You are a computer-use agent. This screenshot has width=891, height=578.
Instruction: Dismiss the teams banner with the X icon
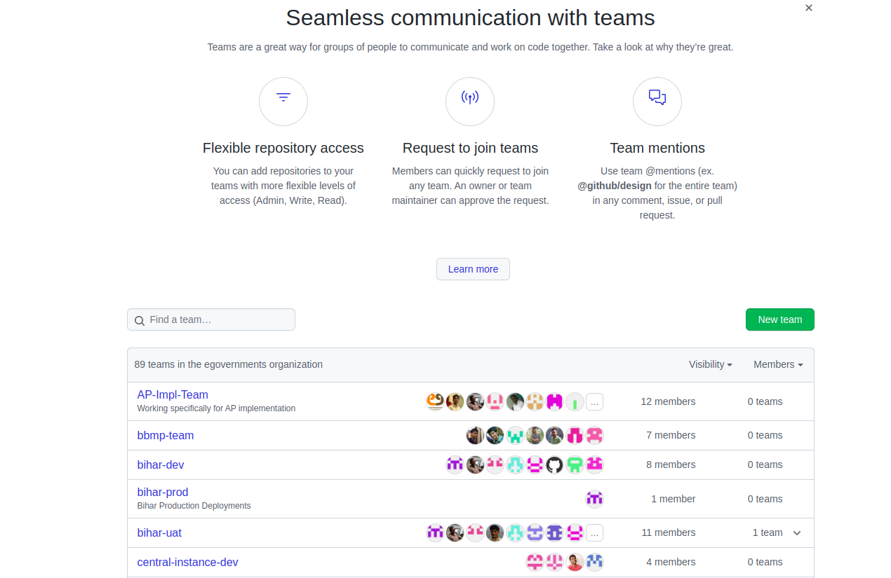809,8
